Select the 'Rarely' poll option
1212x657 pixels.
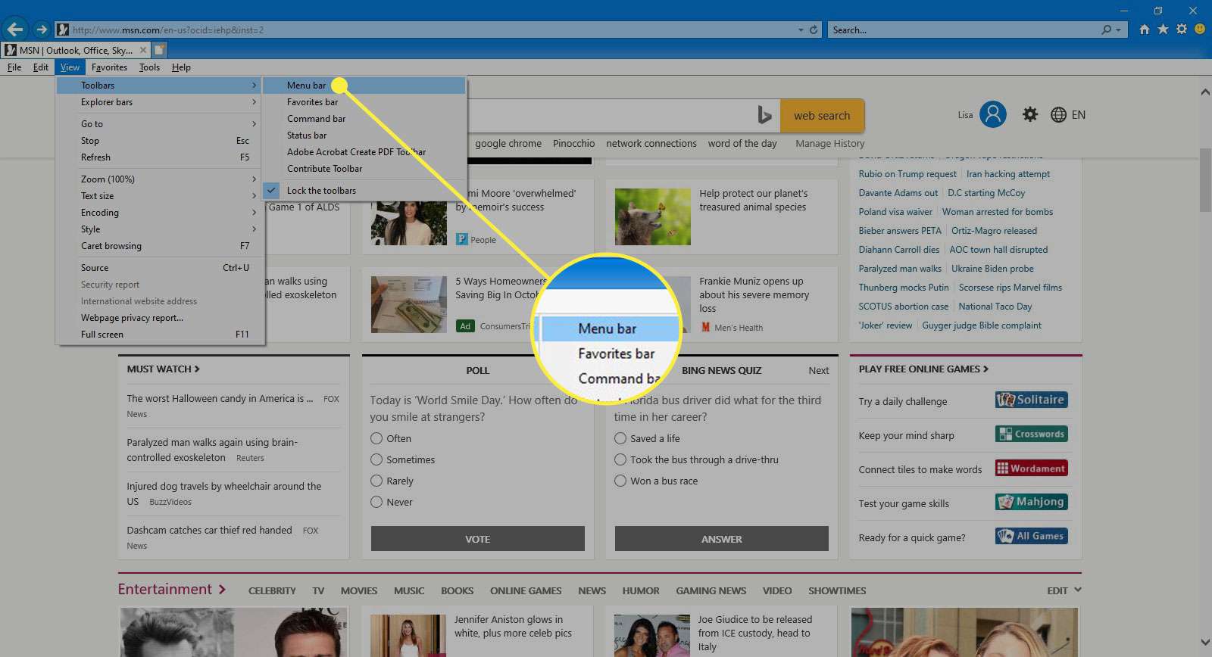(376, 481)
